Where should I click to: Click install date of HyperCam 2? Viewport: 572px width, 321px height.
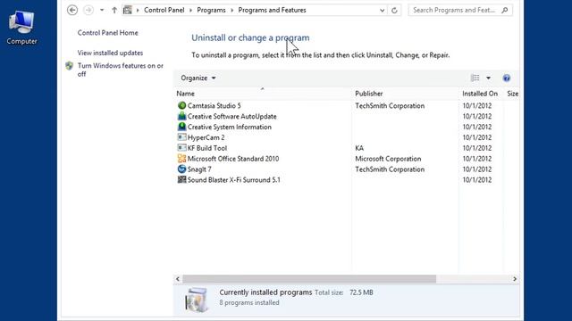coord(476,137)
